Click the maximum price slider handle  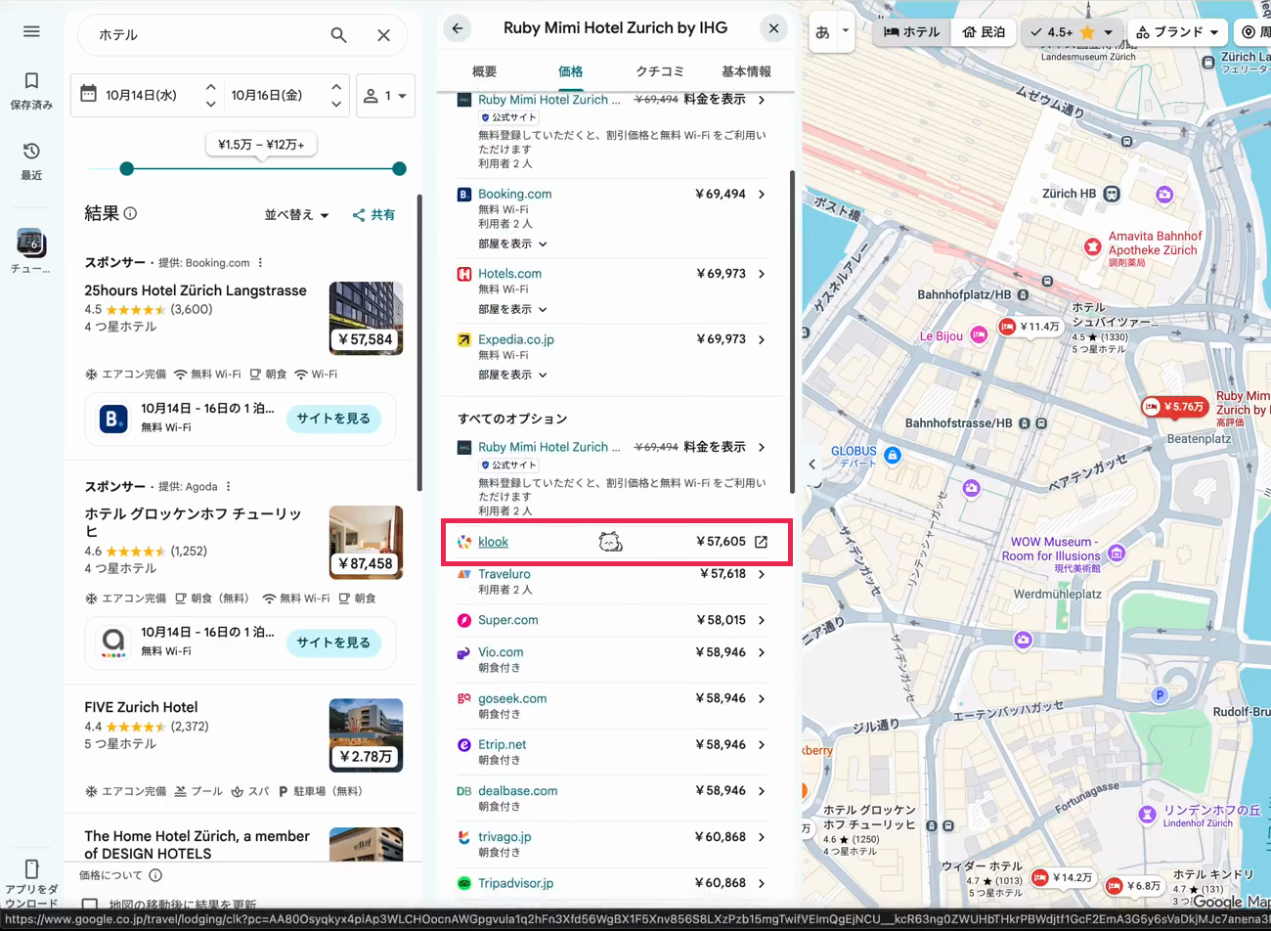click(399, 169)
